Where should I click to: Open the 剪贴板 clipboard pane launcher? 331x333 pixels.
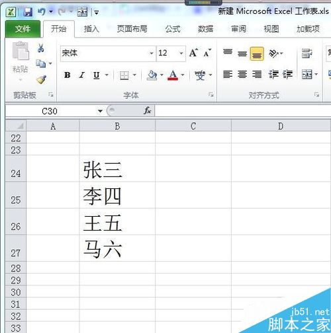pos(51,94)
